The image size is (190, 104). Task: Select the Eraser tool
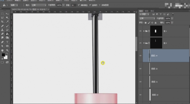click(x=2, y=34)
